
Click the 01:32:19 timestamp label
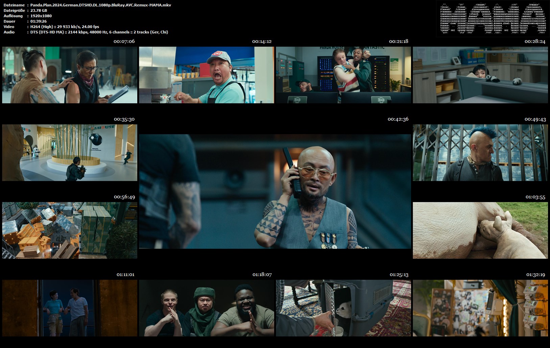(535, 274)
